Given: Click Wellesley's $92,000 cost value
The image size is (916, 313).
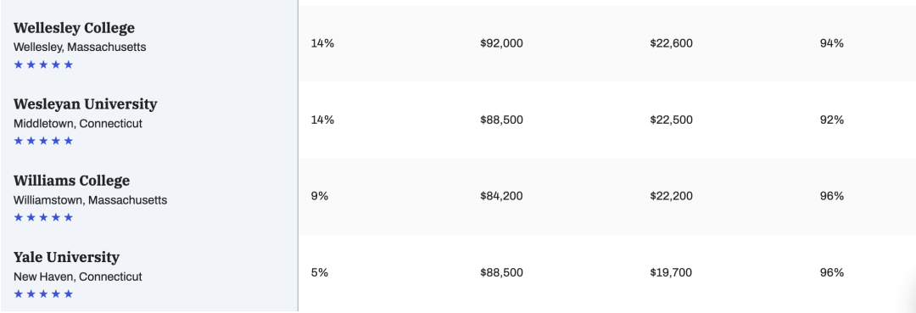Looking at the screenshot, I should pos(501,43).
